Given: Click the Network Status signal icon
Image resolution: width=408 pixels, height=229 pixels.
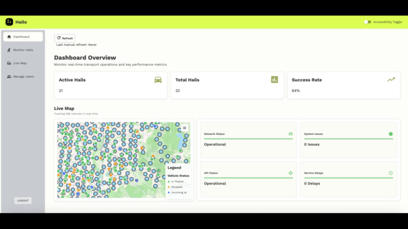Looking at the screenshot, I should (290, 134).
